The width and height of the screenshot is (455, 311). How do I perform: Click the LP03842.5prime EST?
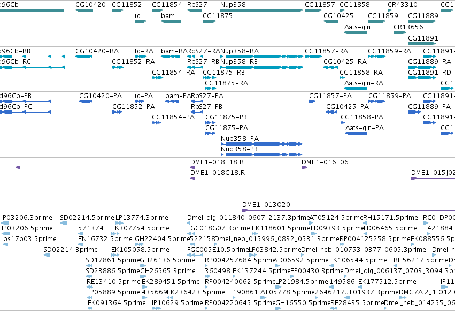[x=253, y=255]
